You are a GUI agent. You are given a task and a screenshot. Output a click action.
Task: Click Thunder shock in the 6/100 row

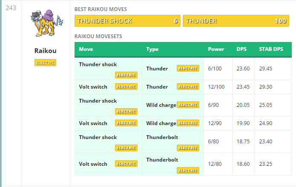pos(98,64)
